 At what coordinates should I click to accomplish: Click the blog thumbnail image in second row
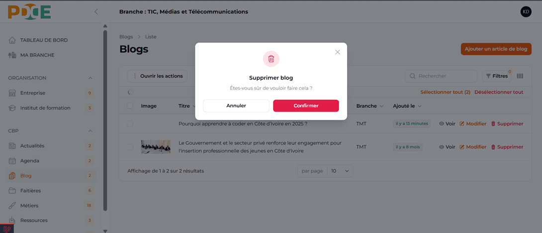(156, 147)
